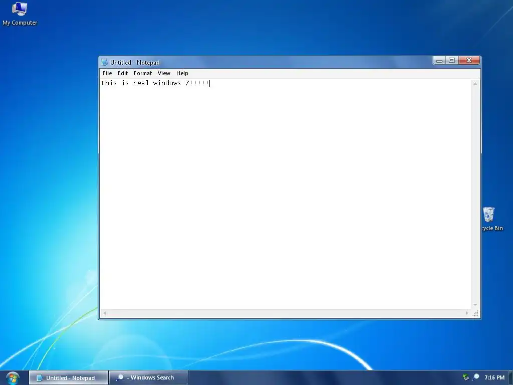513x385 pixels.
Task: Switch to Untitled - Notepad taskbar button
Action: click(69, 378)
